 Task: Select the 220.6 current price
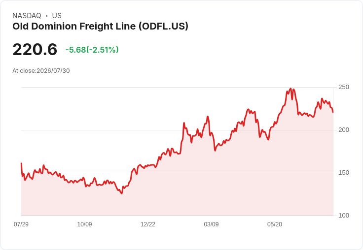(35, 49)
